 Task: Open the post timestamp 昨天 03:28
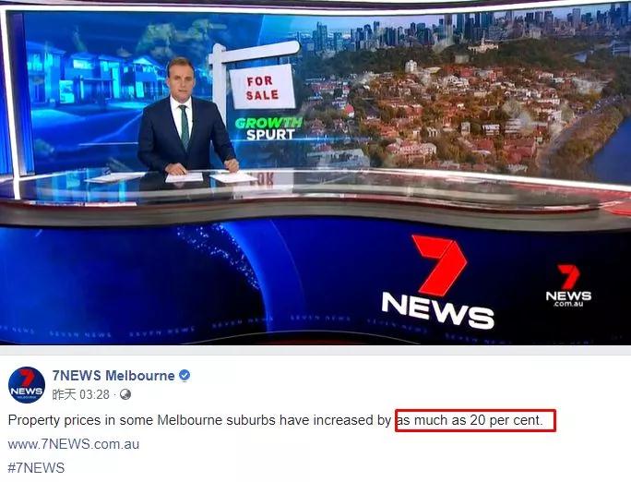coord(81,394)
